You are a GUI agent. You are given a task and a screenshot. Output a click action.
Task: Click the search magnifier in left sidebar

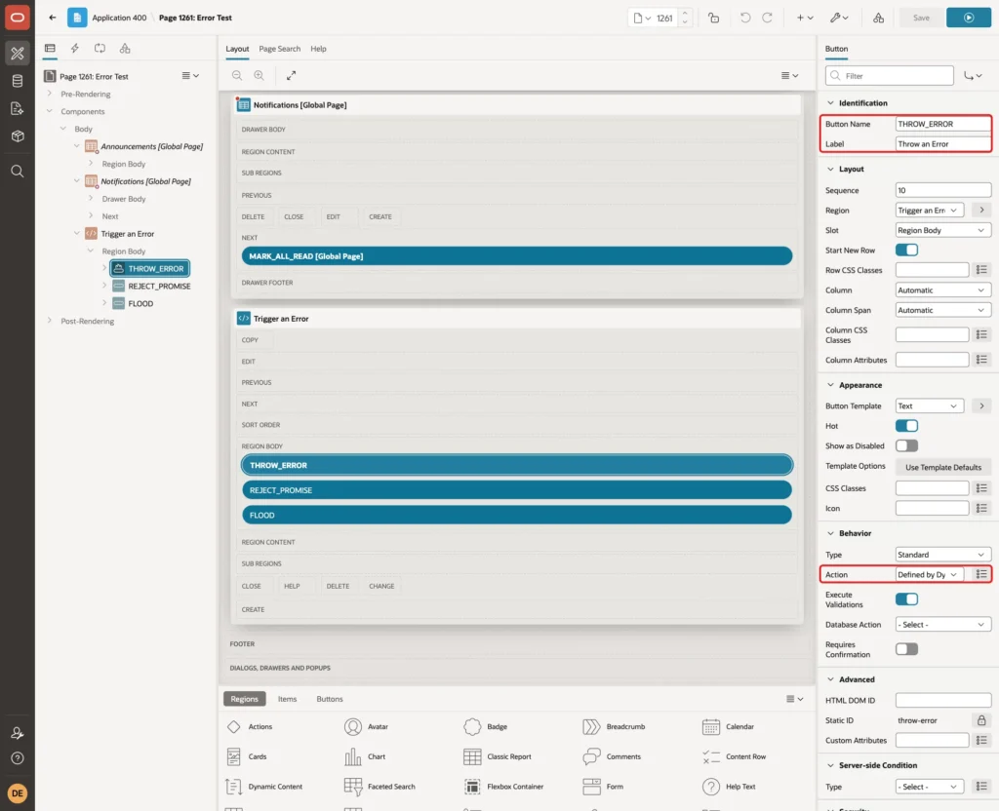18,172
